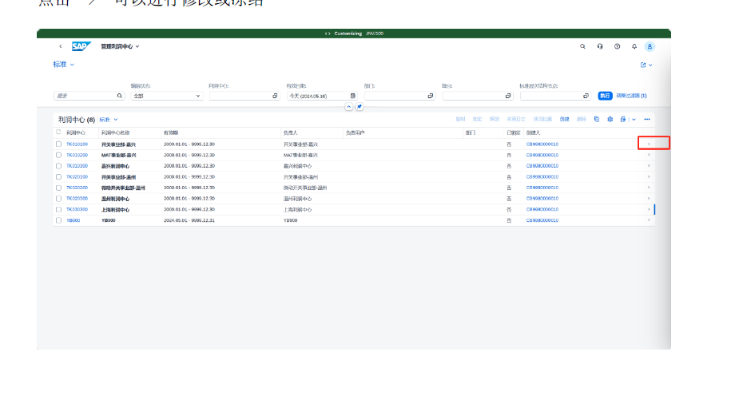
Task: Expand the 管理利润中心 title menu
Action: (x=137, y=46)
